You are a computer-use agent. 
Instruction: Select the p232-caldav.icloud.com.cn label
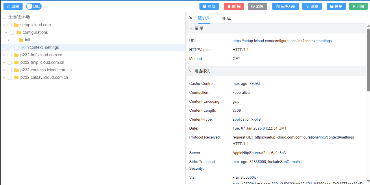point(44,78)
